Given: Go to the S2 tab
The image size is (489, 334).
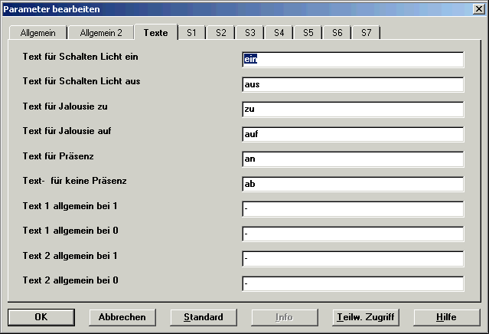Looking at the screenshot, I should 220,33.
